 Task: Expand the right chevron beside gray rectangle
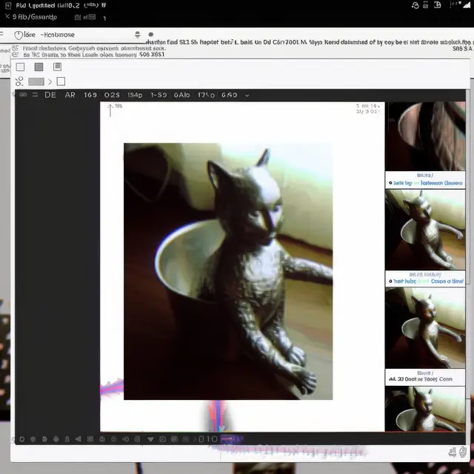tap(50, 81)
